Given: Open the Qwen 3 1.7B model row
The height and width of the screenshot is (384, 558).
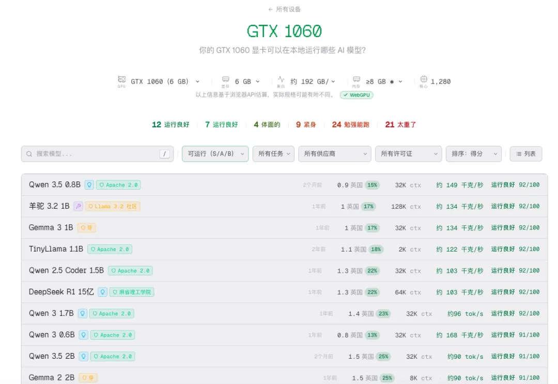Looking at the screenshot, I should pyautogui.click(x=284, y=314).
